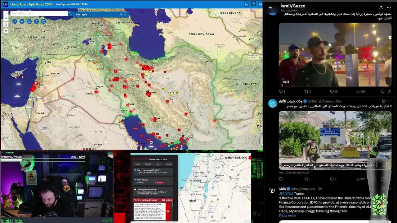The width and height of the screenshot is (397, 223).
Task: Open the From shehabnews.com link
Action: click(294, 173)
